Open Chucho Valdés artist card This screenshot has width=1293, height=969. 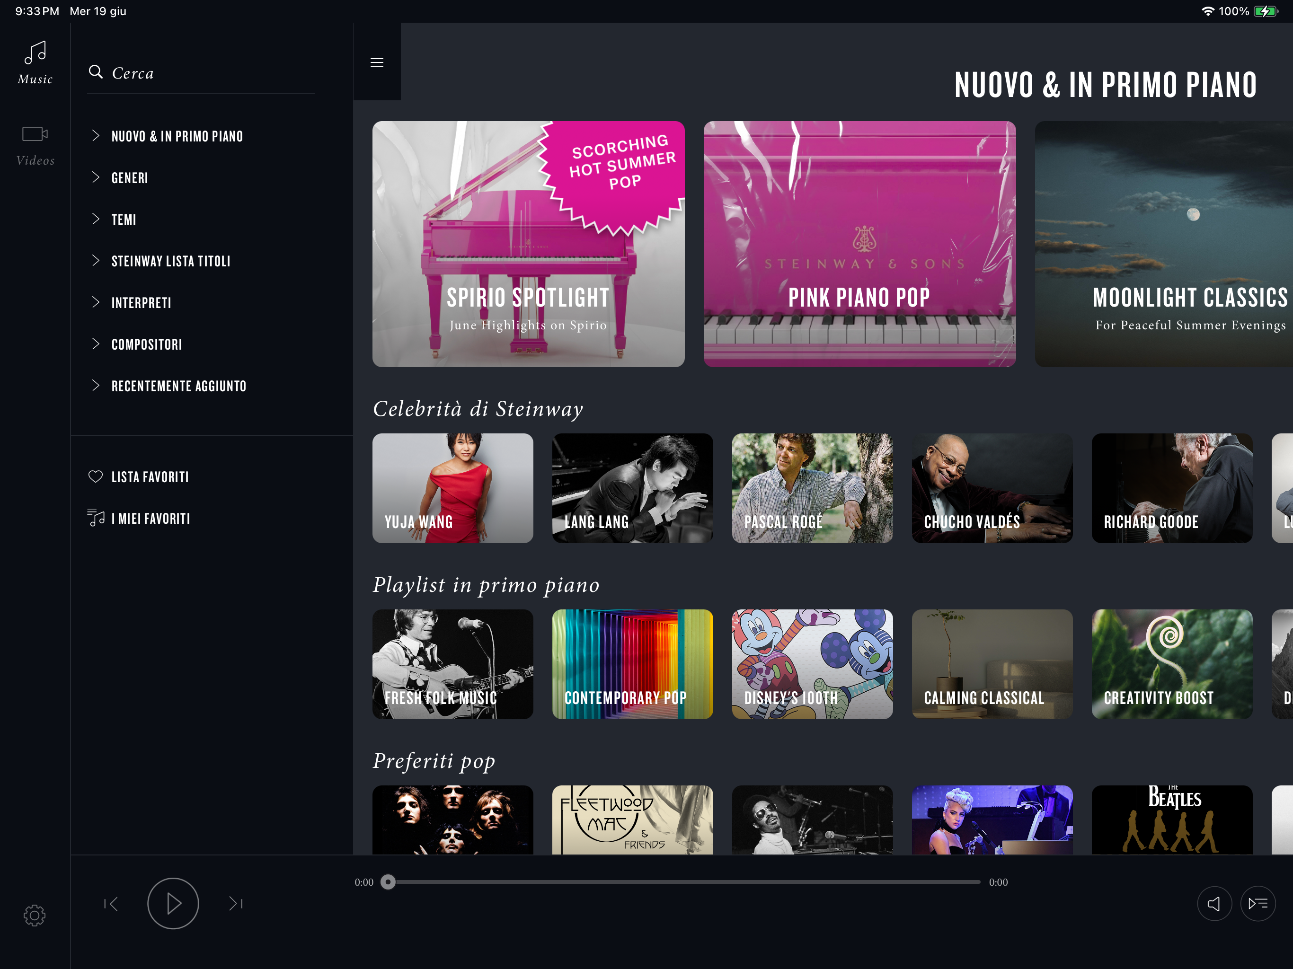[x=992, y=488]
